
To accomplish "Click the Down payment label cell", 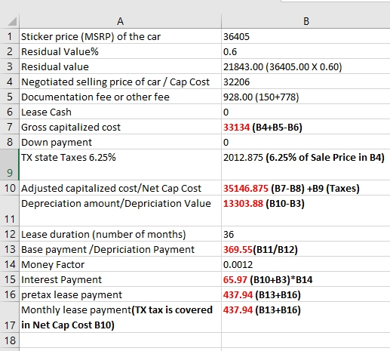I will click(120, 142).
